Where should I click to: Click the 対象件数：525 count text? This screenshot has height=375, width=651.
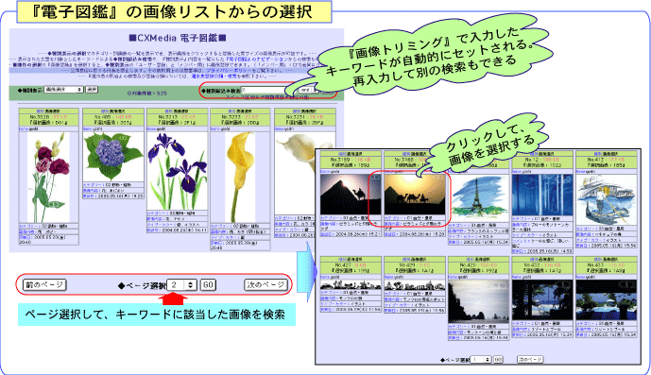pyautogui.click(x=147, y=93)
